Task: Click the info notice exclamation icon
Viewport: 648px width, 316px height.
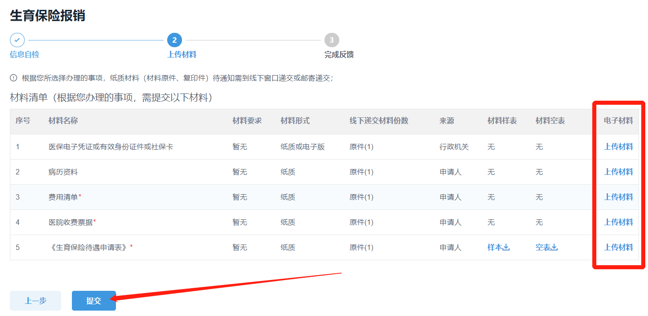Action: click(x=13, y=78)
